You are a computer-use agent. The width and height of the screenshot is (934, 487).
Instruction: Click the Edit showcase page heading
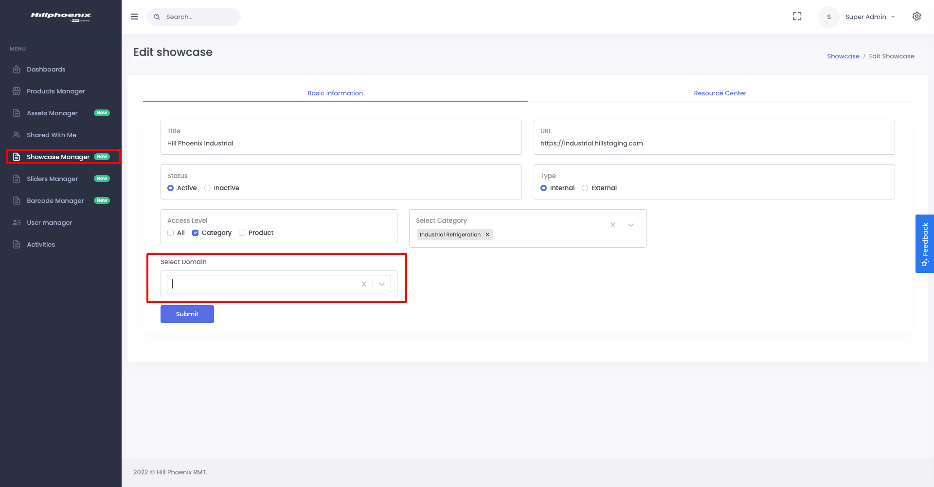point(173,52)
